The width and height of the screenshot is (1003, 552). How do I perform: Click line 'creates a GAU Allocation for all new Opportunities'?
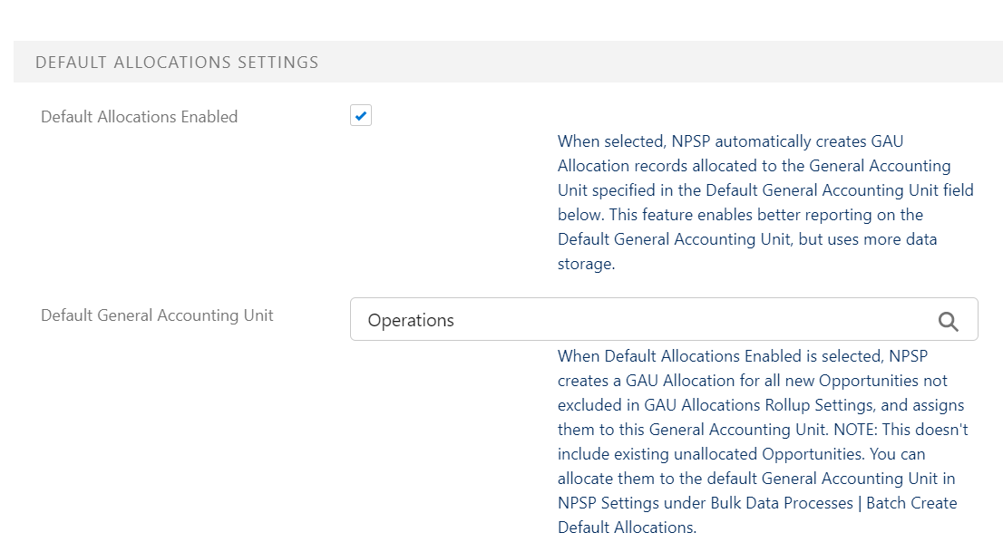point(753,381)
